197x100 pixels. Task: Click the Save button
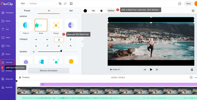tap(188, 4)
